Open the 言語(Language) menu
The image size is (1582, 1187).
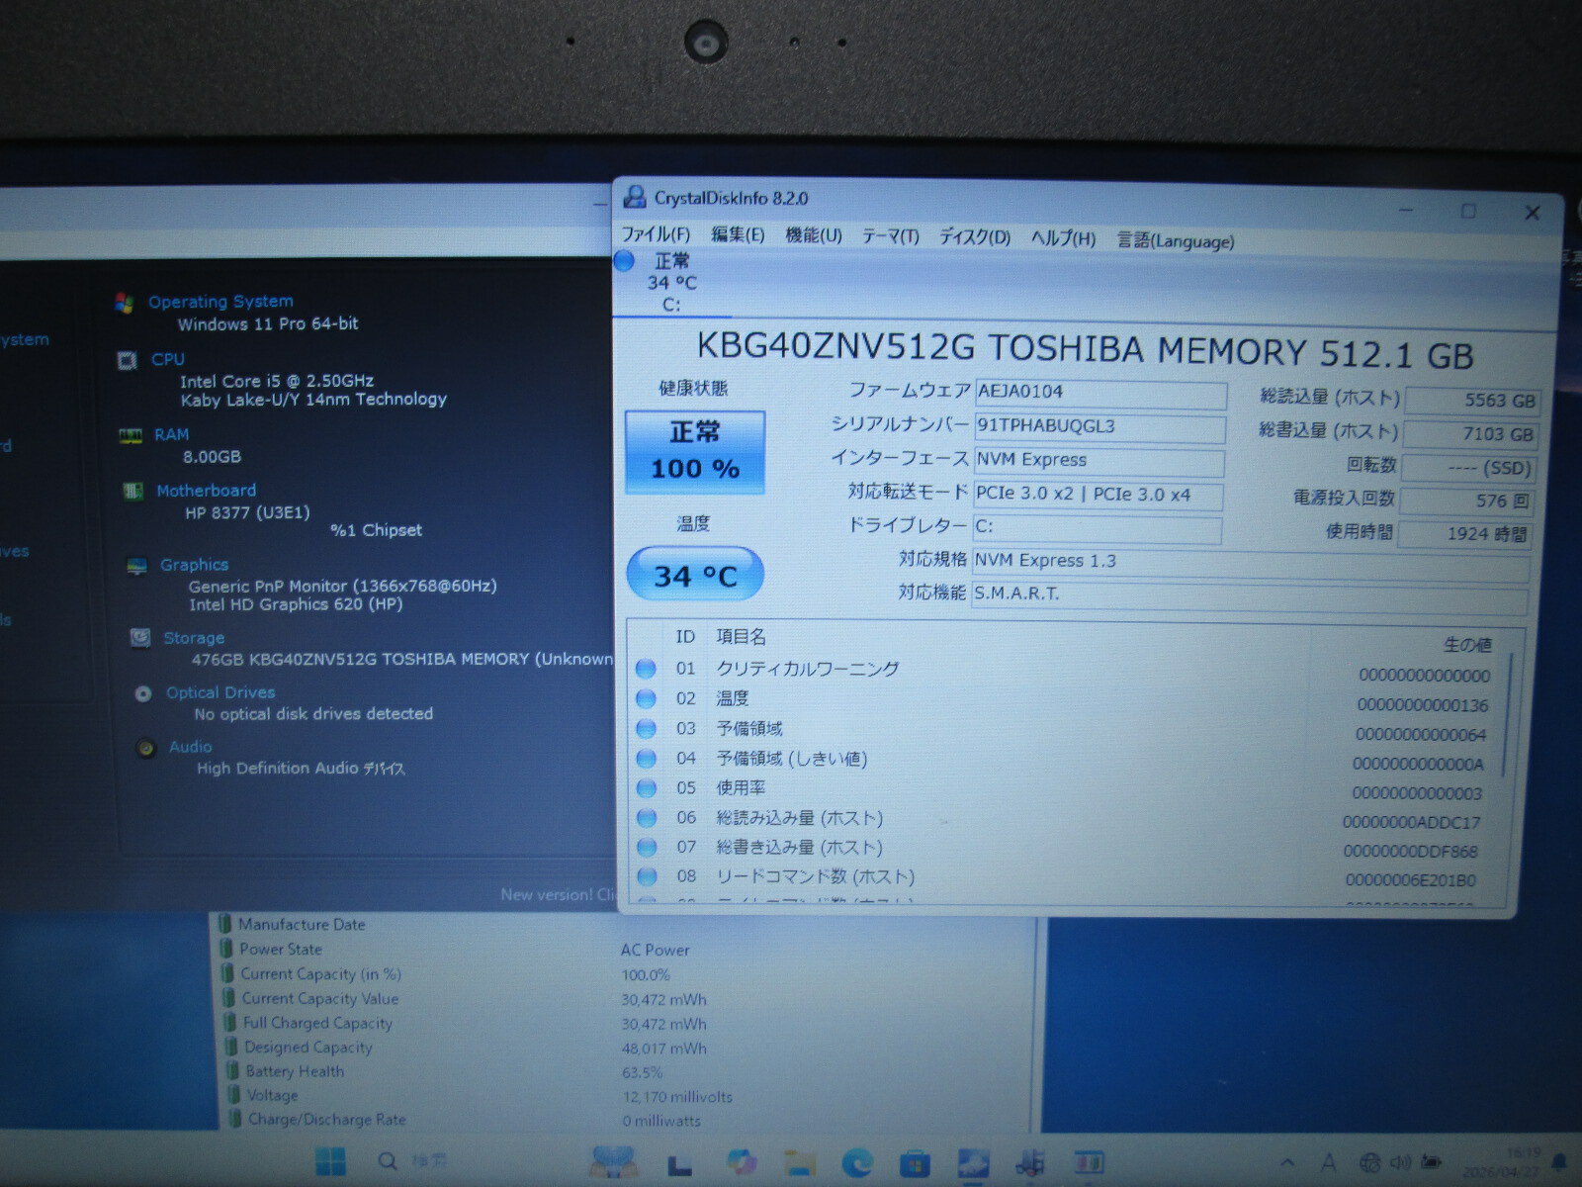click(1176, 240)
